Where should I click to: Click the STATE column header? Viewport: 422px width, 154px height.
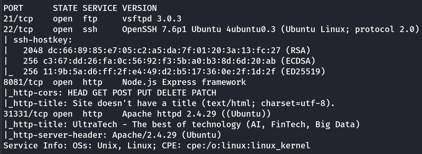point(65,8)
